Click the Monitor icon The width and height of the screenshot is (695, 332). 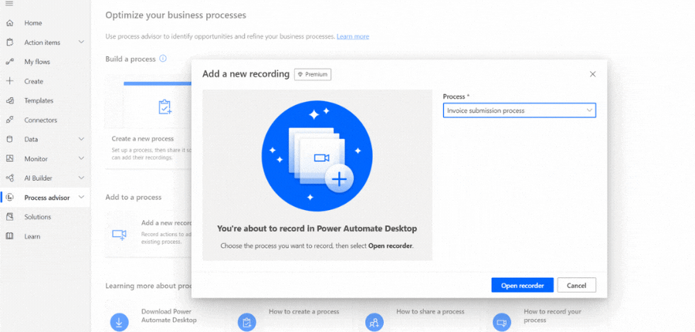point(10,159)
